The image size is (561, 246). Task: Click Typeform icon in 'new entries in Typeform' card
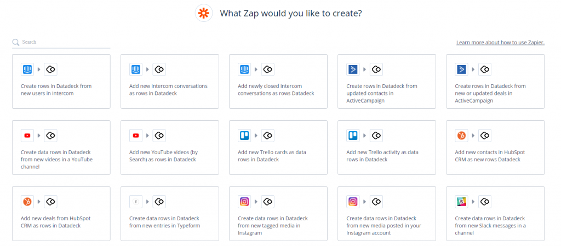(x=136, y=201)
